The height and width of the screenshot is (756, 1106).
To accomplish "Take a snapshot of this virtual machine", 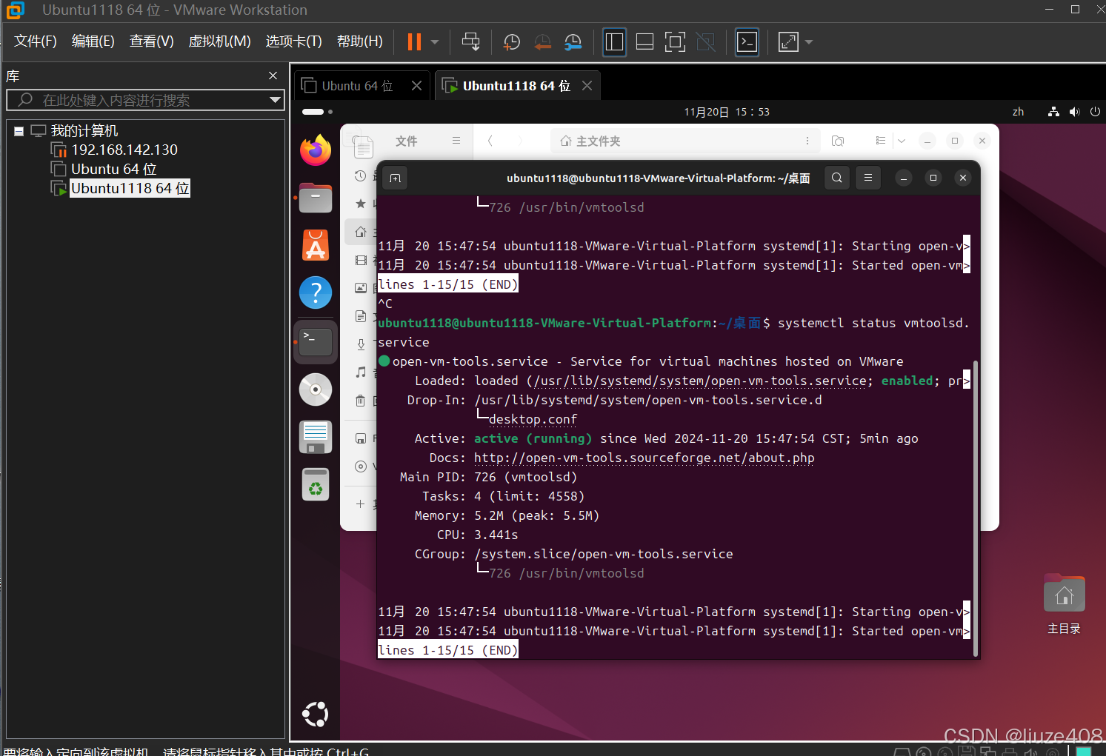I will 512,42.
